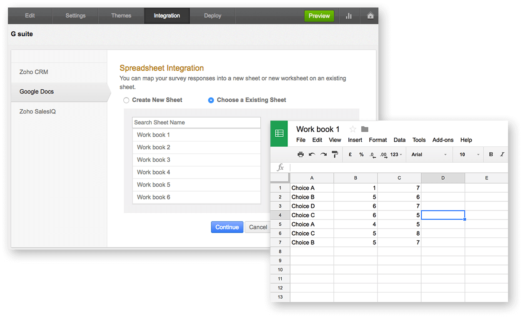Viewport: 523px width, 317px height.
Task: Click the home icon in top bar
Action: click(370, 15)
